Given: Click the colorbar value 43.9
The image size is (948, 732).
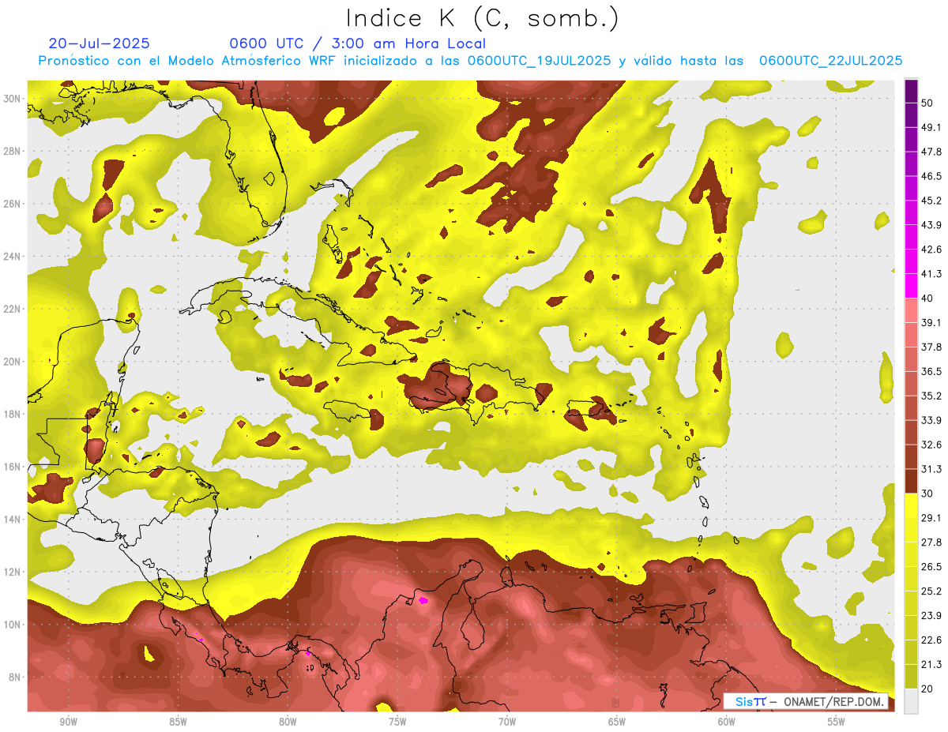Looking at the screenshot, I should click(x=931, y=225).
